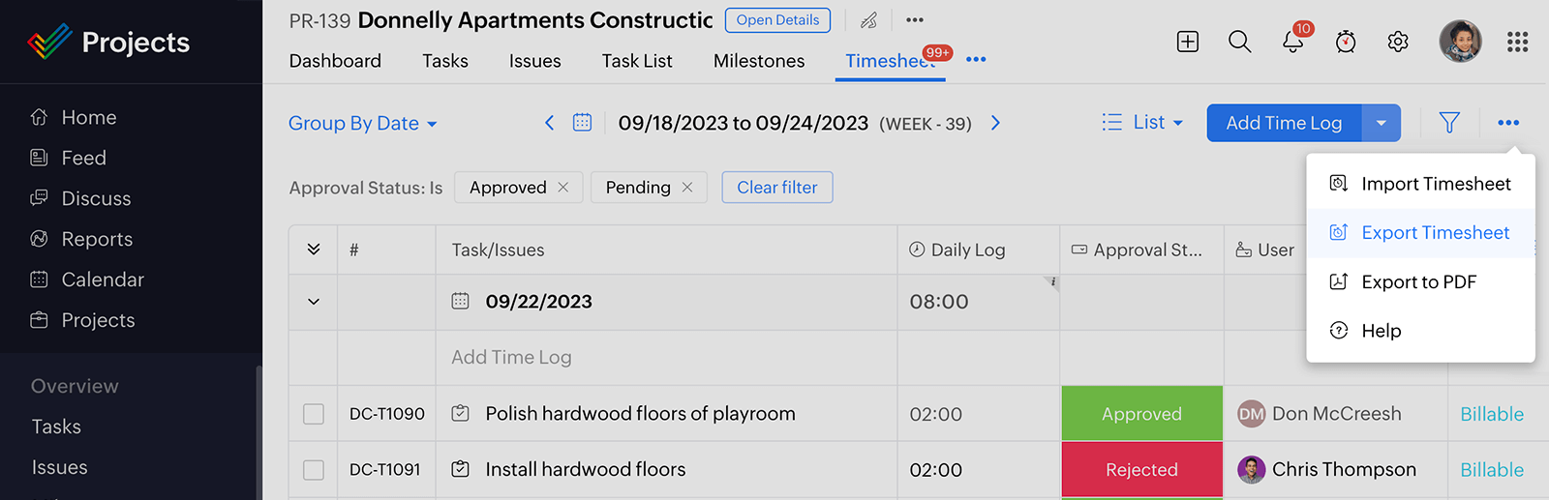This screenshot has height=500, width=1549.
Task: Remove the Approved filter chip
Action: pos(563,188)
